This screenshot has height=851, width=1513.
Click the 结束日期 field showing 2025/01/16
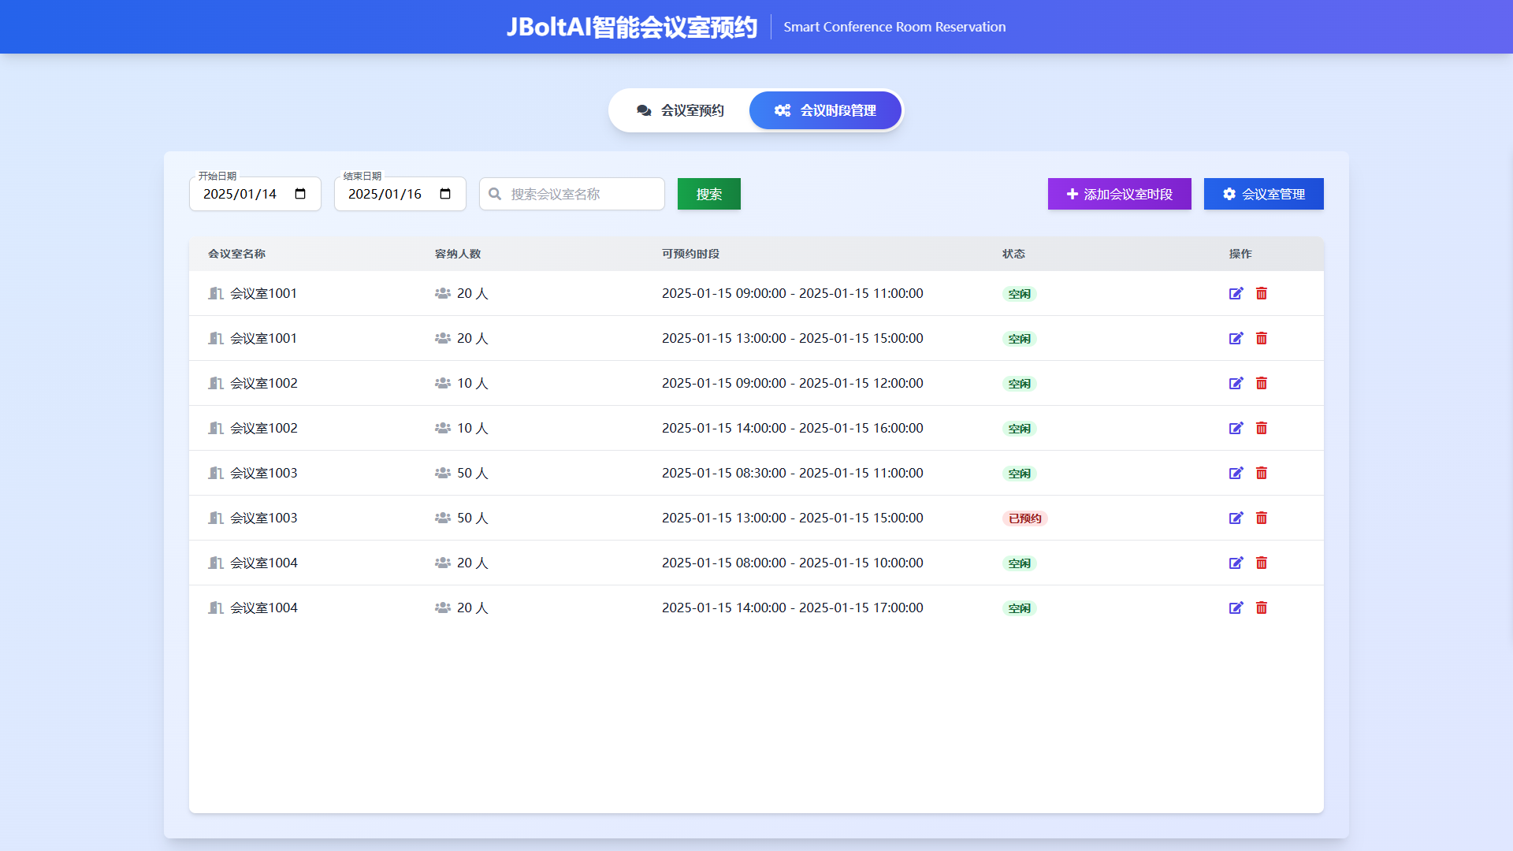400,194
